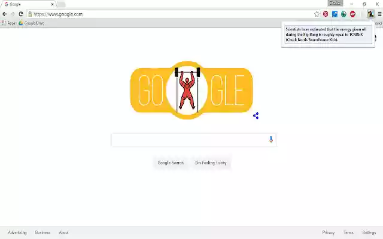383x239 pixels.
Task: Click the secure padlock icon in address bar
Action: 30,14
